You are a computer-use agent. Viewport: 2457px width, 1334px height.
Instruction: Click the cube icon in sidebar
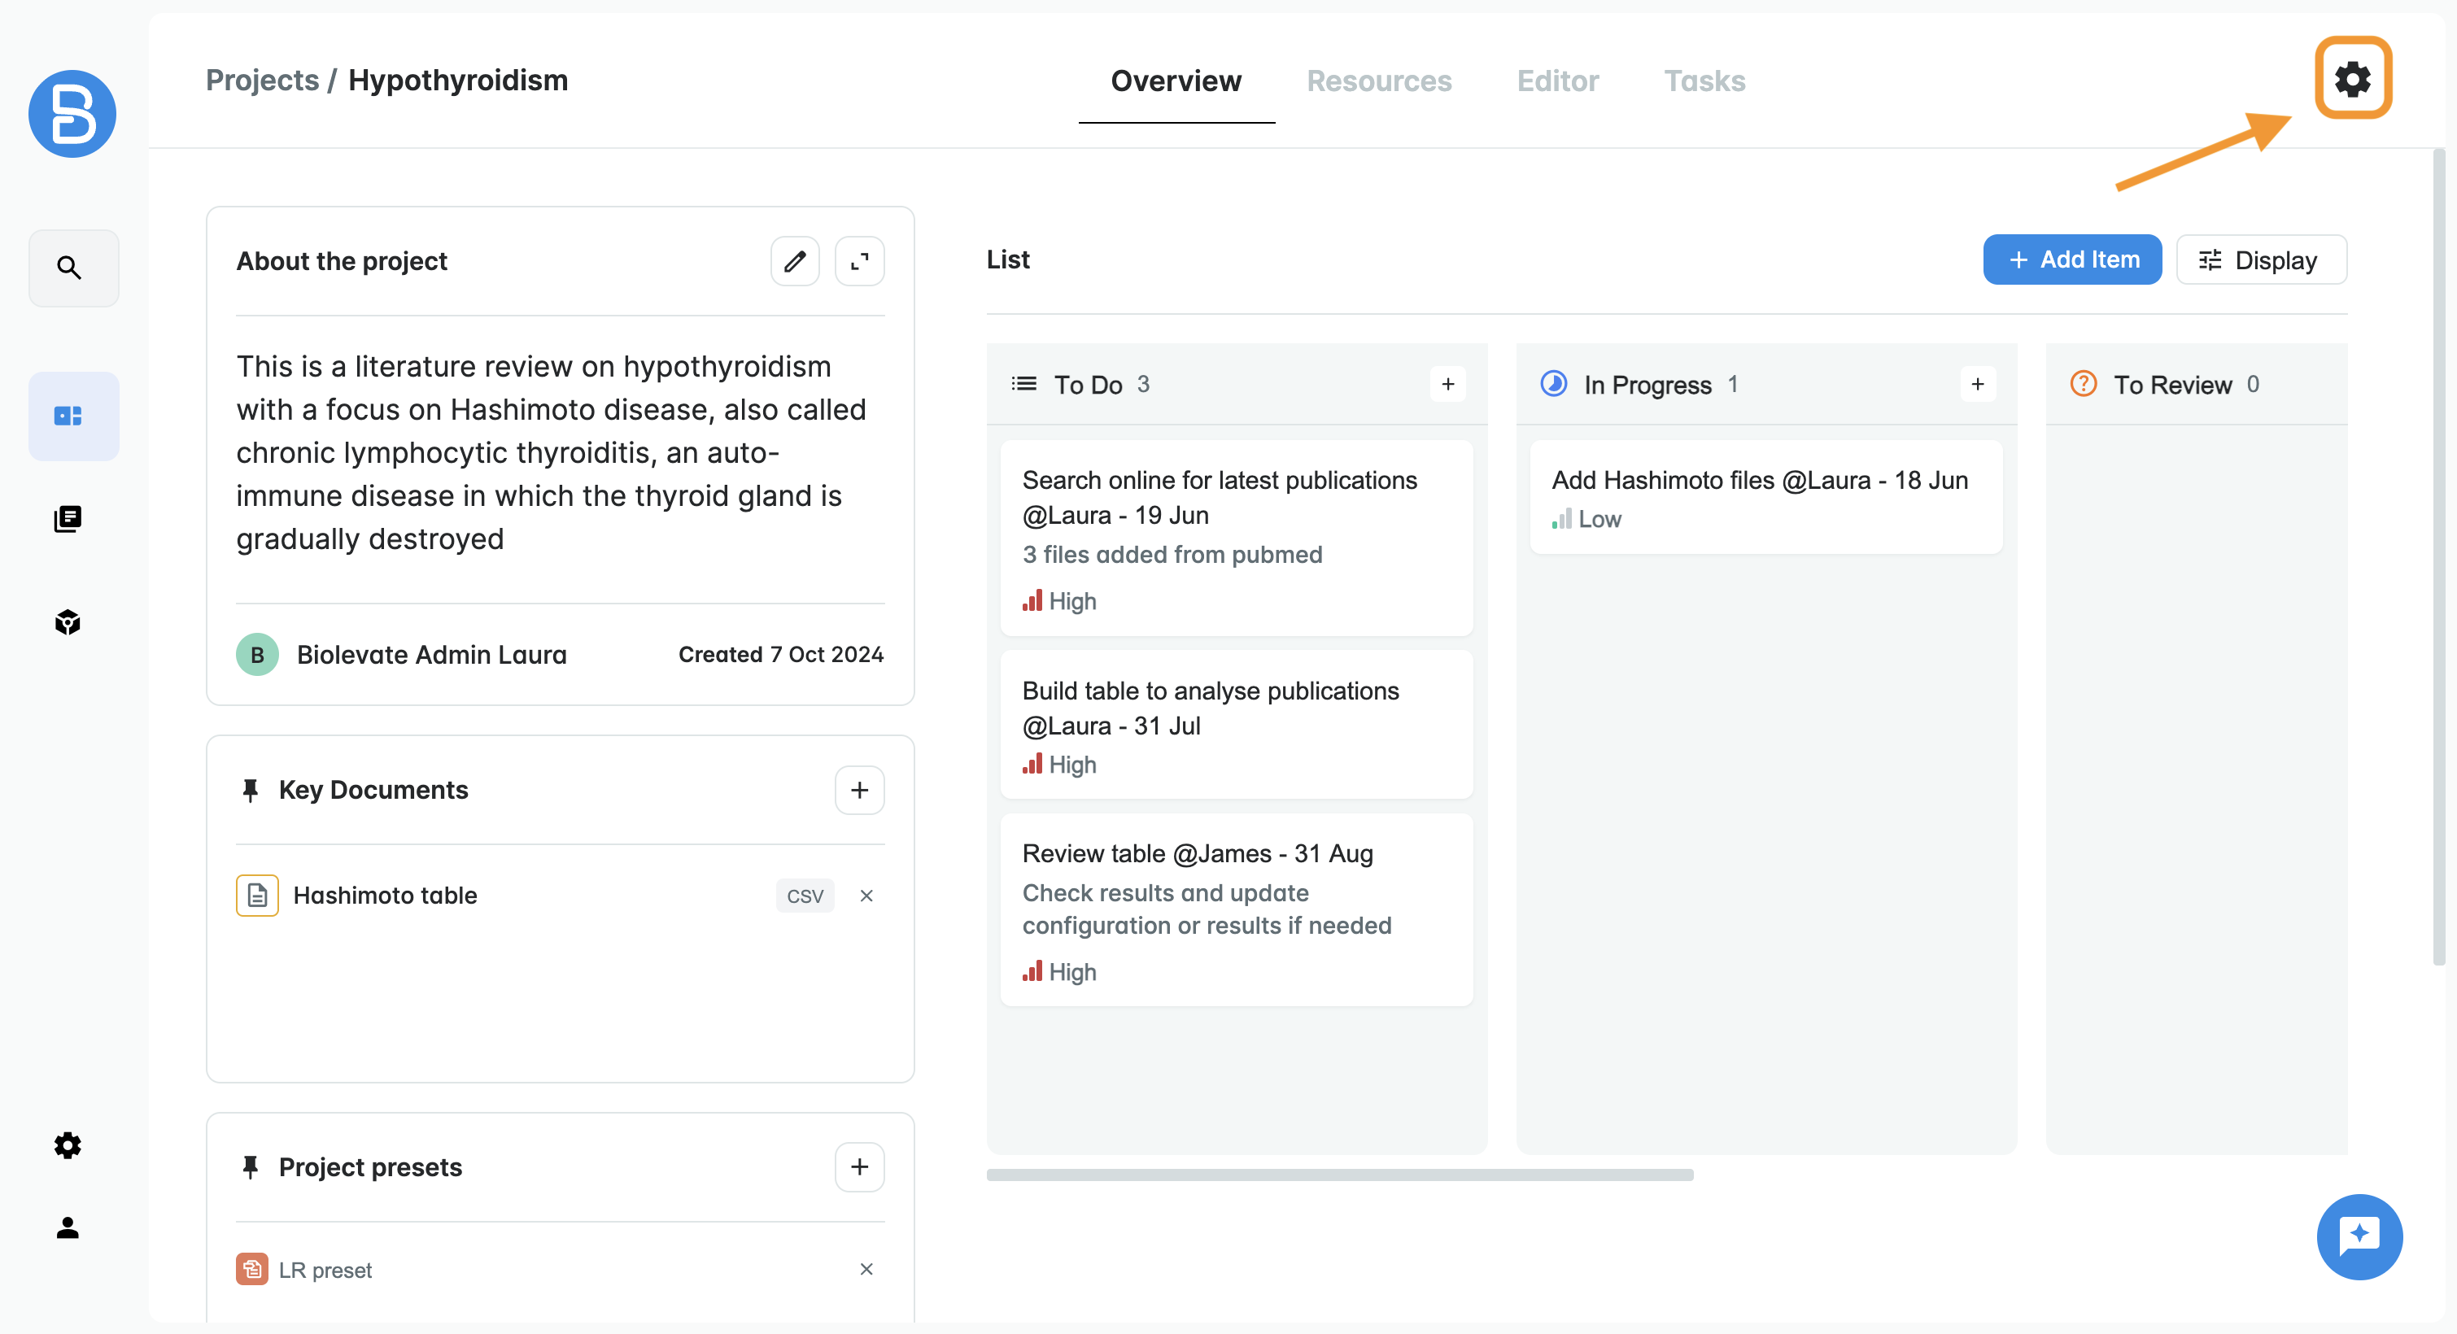[68, 621]
